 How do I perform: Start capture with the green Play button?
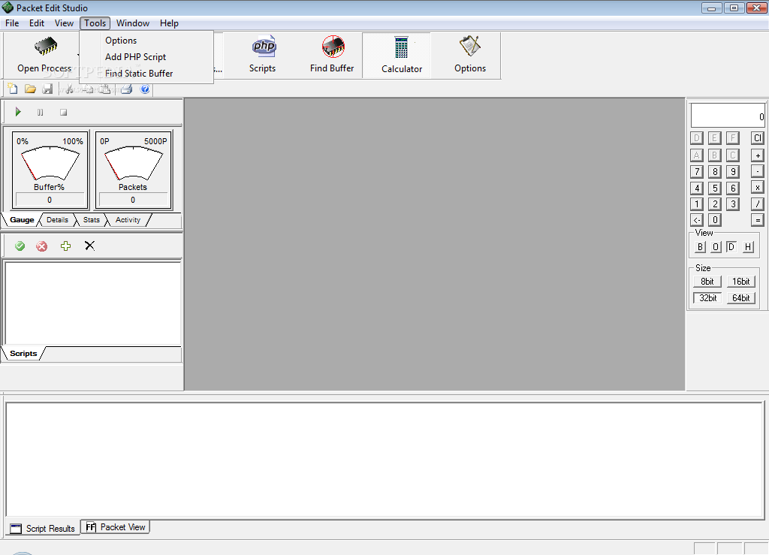[x=18, y=112]
